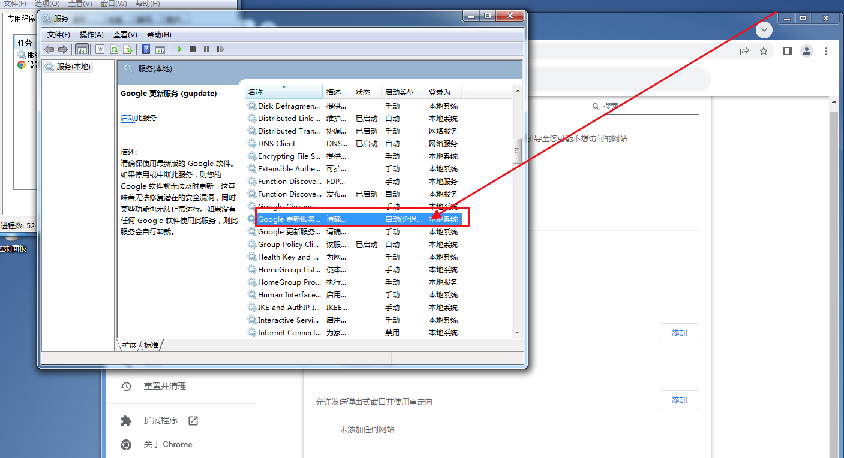Viewport: 844px width, 458px height.
Task: Sort by 名称 column header
Action: pos(284,92)
